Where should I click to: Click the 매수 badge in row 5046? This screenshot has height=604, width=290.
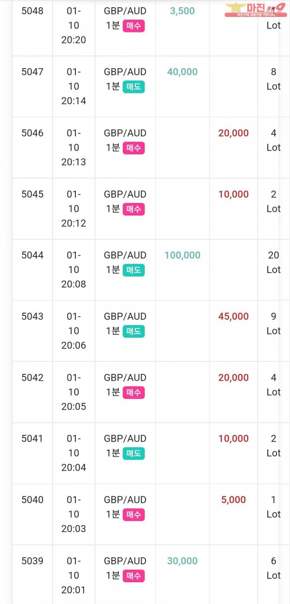point(133,148)
